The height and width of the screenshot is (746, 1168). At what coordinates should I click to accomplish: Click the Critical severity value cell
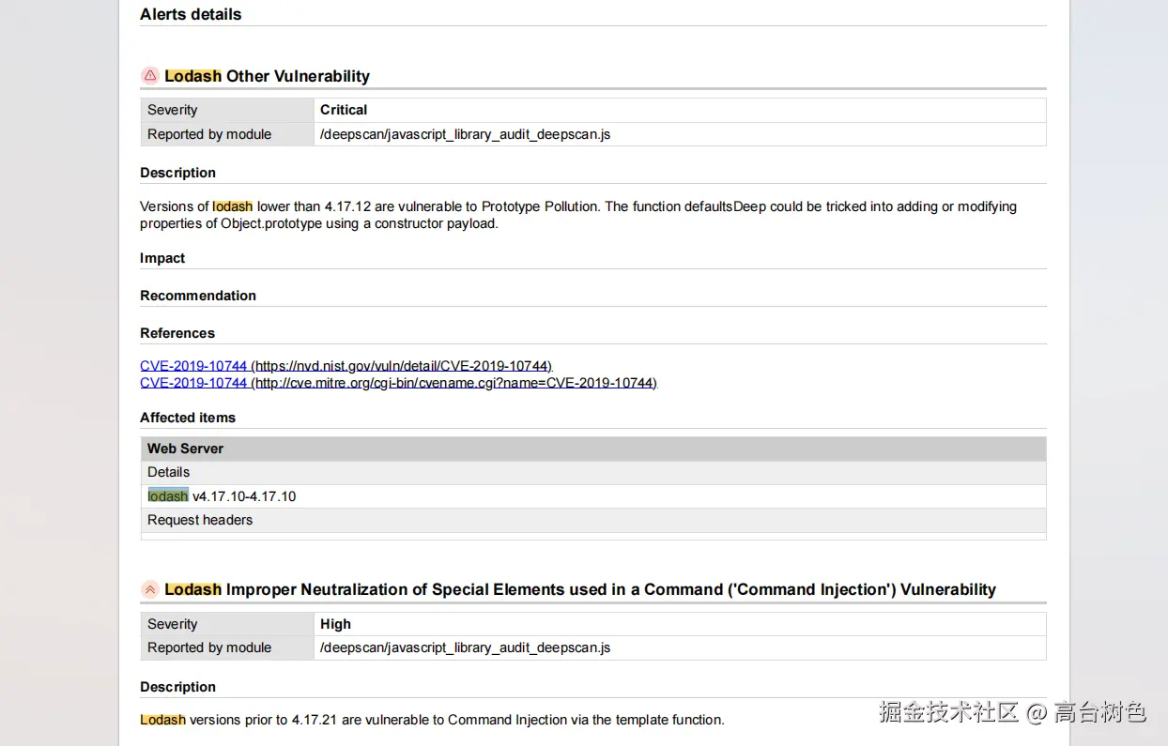(x=344, y=110)
